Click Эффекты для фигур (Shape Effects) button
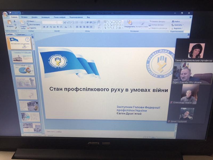 158,28
